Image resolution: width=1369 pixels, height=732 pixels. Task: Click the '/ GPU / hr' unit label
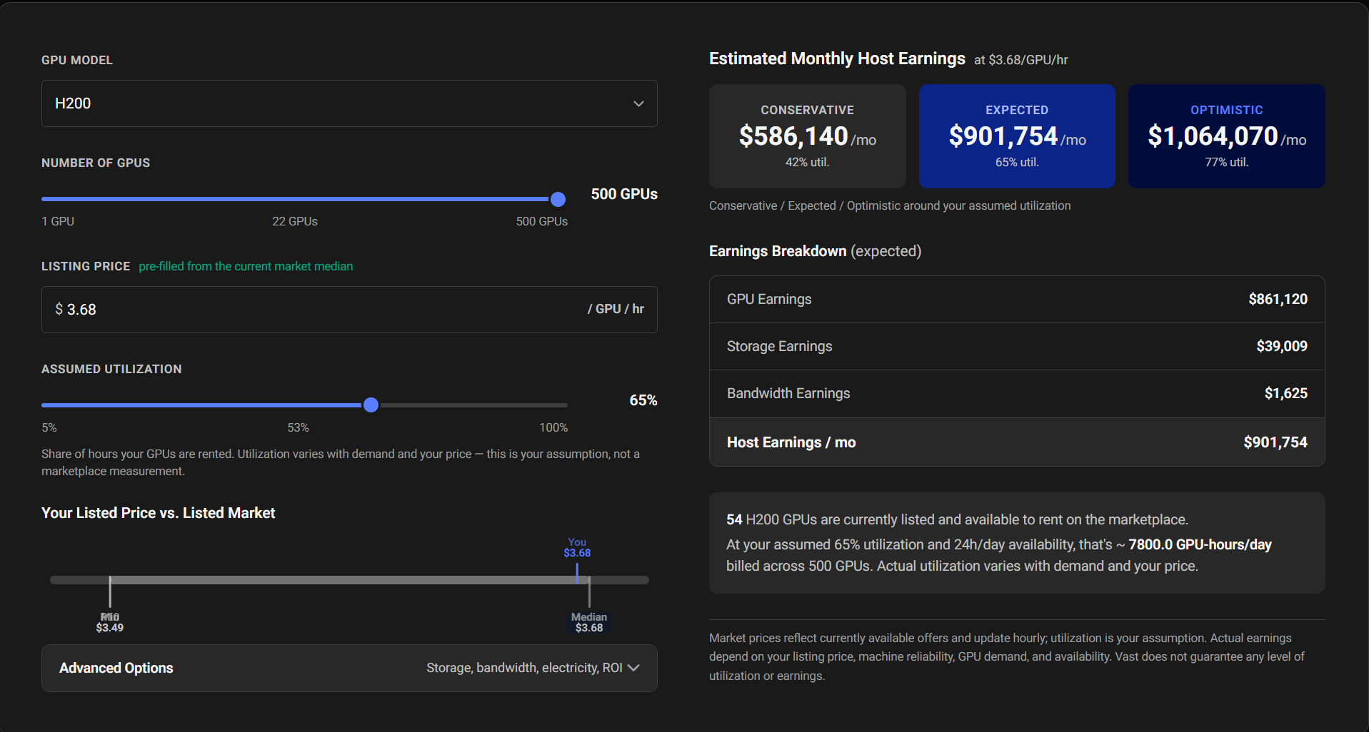pos(616,309)
